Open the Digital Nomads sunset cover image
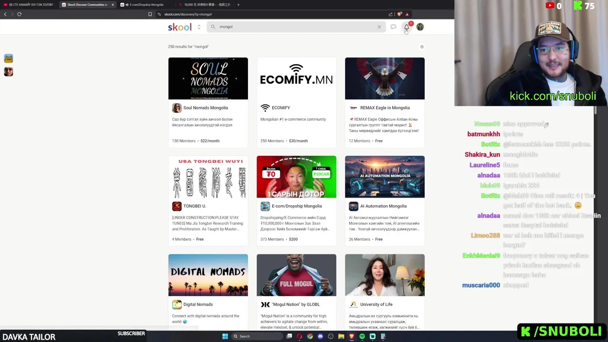 point(208,275)
